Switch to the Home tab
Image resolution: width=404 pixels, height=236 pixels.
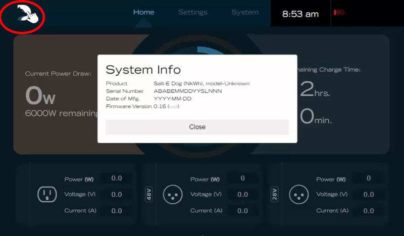click(143, 12)
